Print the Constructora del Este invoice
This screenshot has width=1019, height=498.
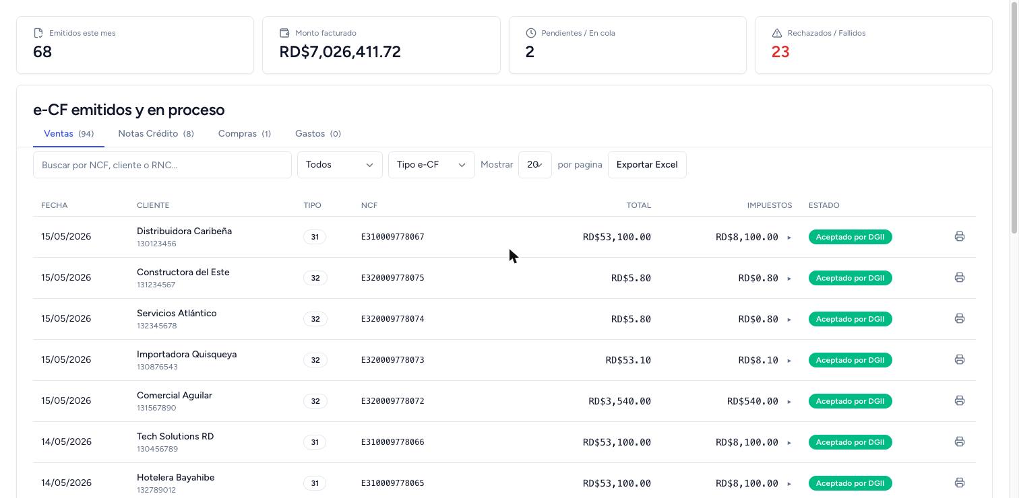coord(959,277)
